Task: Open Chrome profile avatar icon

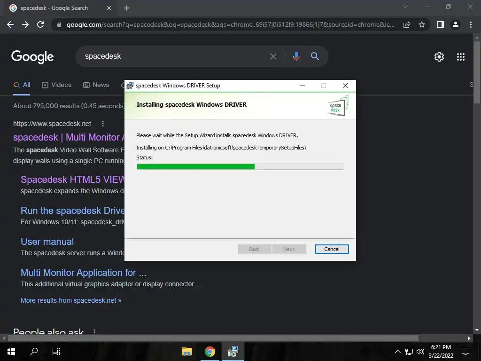Action: (x=456, y=24)
